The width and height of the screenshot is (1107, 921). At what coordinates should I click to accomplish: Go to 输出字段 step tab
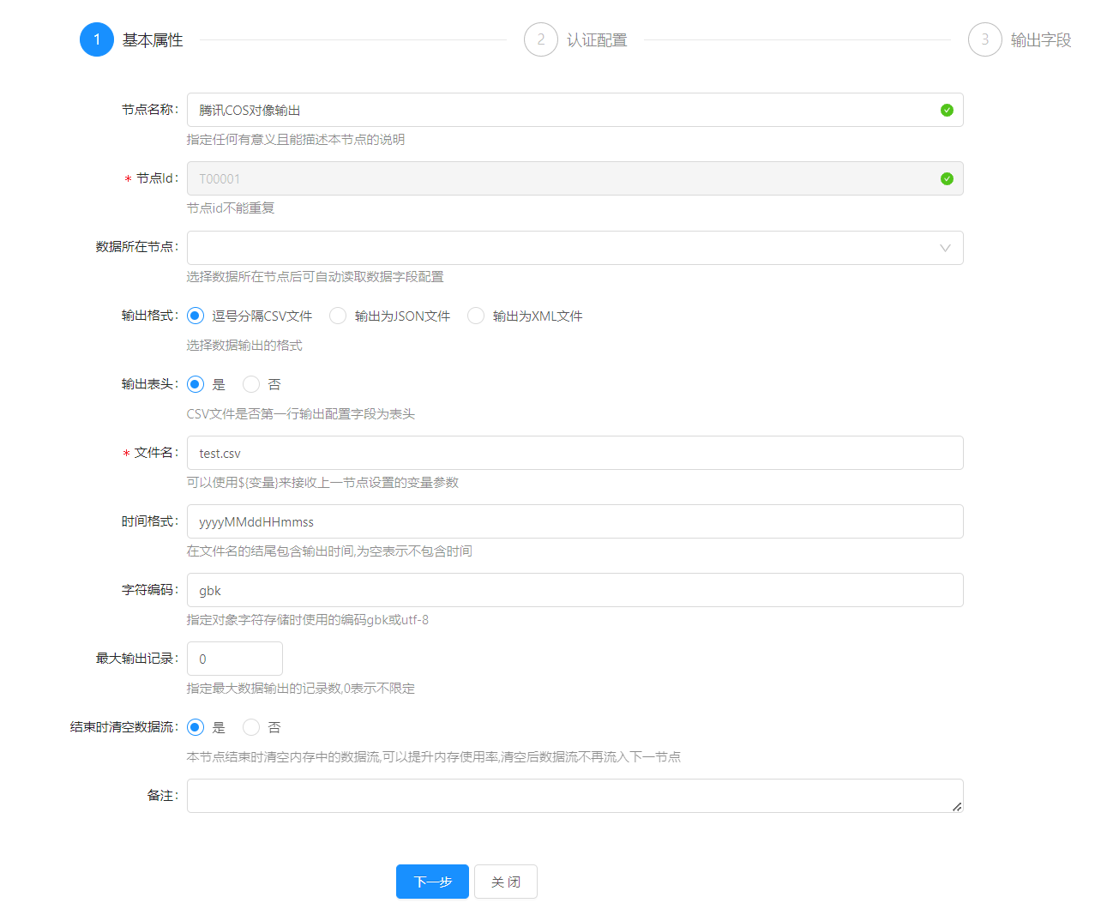point(1041,40)
